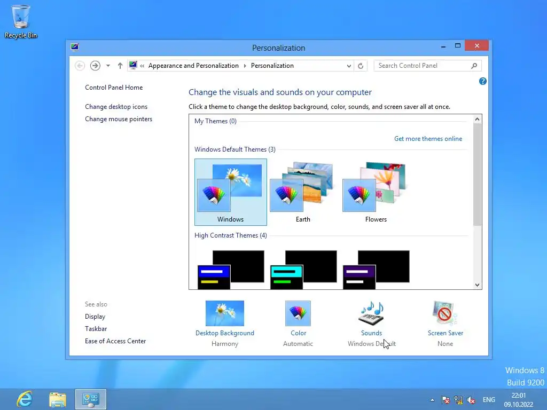This screenshot has width=547, height=410.
Task: Maximize the Personalization window
Action: [458, 46]
